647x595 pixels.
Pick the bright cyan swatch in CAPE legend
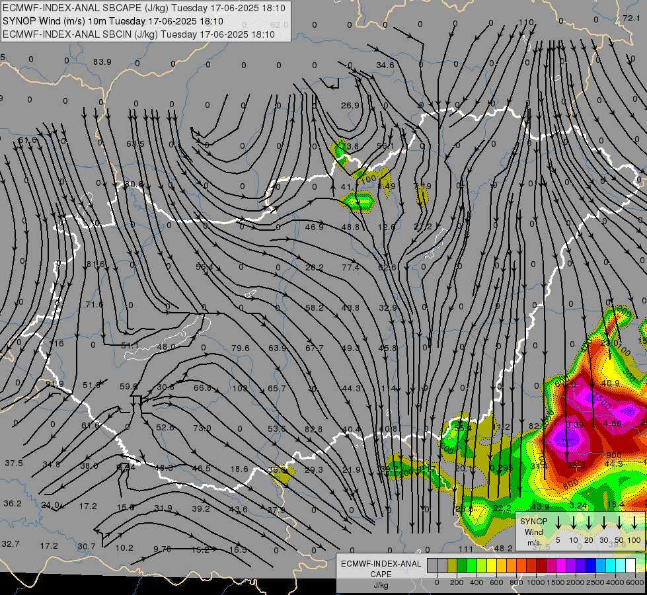pos(610,566)
